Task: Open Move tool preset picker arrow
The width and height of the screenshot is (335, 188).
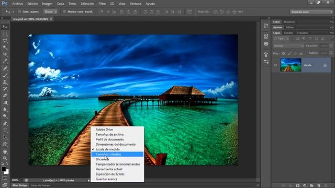Action: (13, 12)
